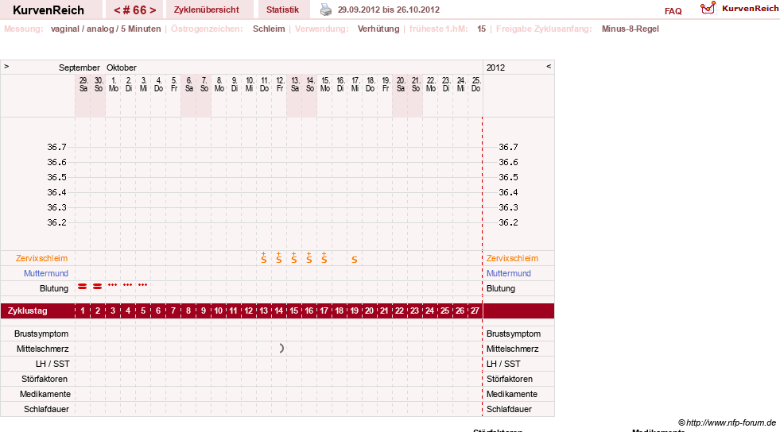Viewport: 780px width, 432px height.
Task: Click the S+ mucus symbol on day 14
Action: point(278,258)
